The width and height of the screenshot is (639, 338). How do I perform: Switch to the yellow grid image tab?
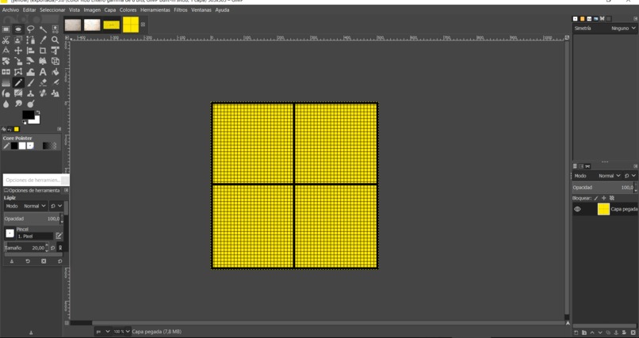[131, 25]
